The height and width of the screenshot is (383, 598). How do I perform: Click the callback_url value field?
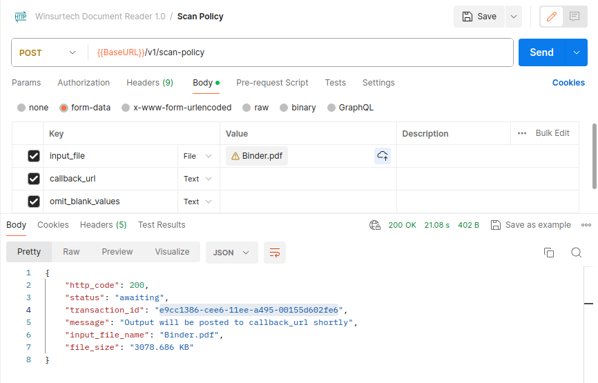tap(308, 179)
